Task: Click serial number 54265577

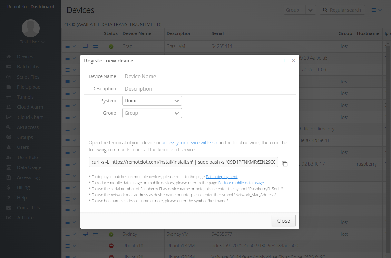Action: click(222, 234)
